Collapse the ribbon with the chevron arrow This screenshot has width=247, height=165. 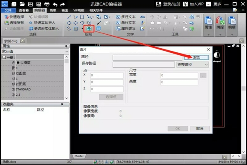(243, 10)
